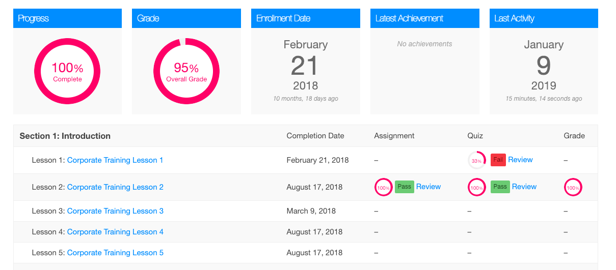Review the Lesson 2 assignment submission
The image size is (616, 270).
[428, 187]
